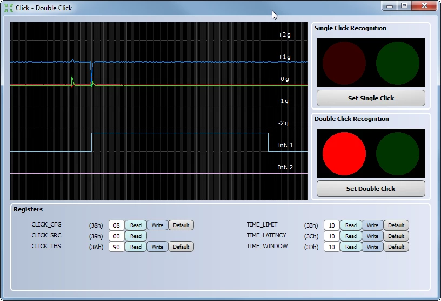Click the TIME_LATENCY register name
441x301 pixels.
266,235
